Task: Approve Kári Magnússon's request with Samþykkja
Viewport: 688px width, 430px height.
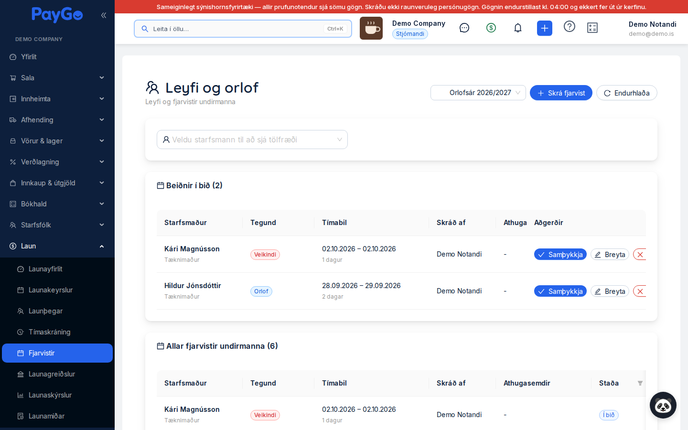Action: click(x=560, y=255)
